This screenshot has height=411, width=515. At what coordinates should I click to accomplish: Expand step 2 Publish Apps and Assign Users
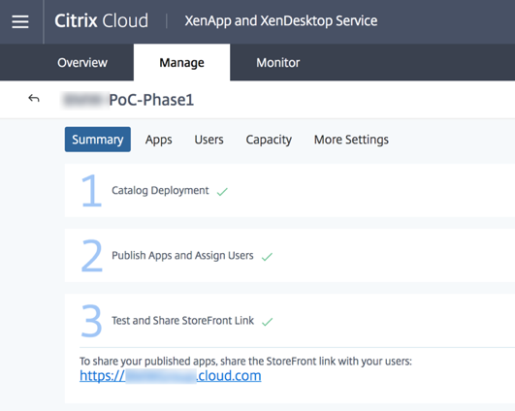click(290, 255)
